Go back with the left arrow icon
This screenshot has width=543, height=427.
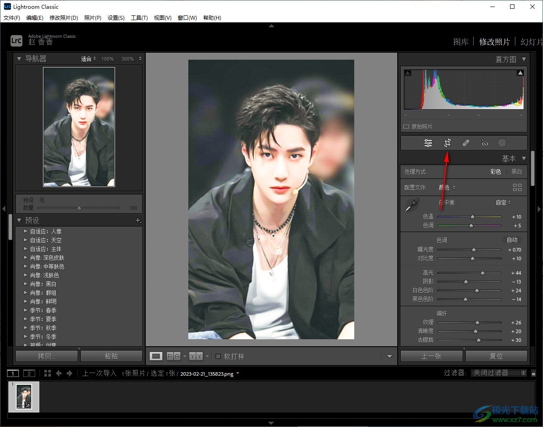pyautogui.click(x=58, y=373)
